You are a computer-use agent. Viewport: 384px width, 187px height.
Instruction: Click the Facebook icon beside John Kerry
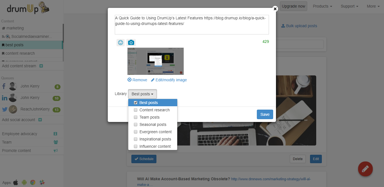[x=4, y=86]
